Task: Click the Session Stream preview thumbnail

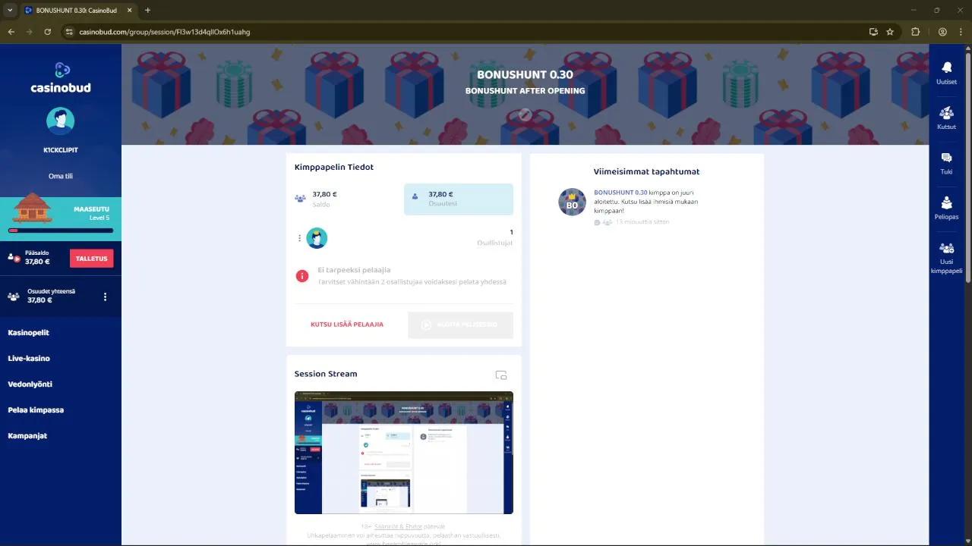Action: [404, 453]
